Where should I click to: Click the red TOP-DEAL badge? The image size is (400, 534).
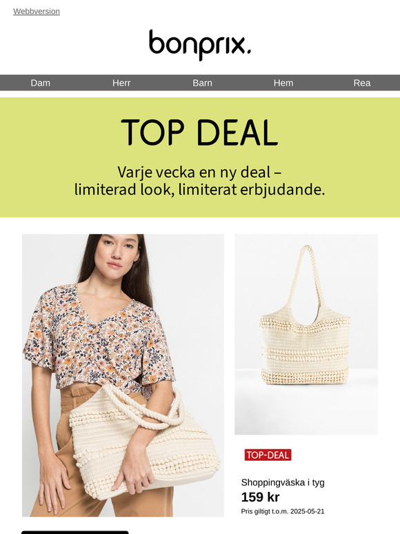pyautogui.click(x=268, y=455)
